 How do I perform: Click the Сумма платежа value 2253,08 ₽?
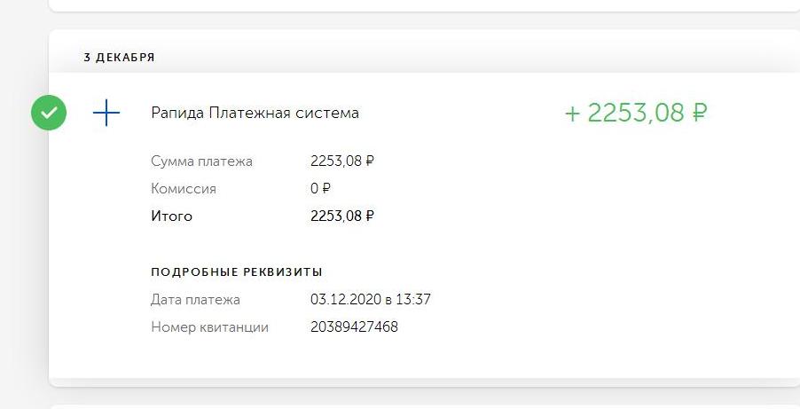[x=341, y=161]
